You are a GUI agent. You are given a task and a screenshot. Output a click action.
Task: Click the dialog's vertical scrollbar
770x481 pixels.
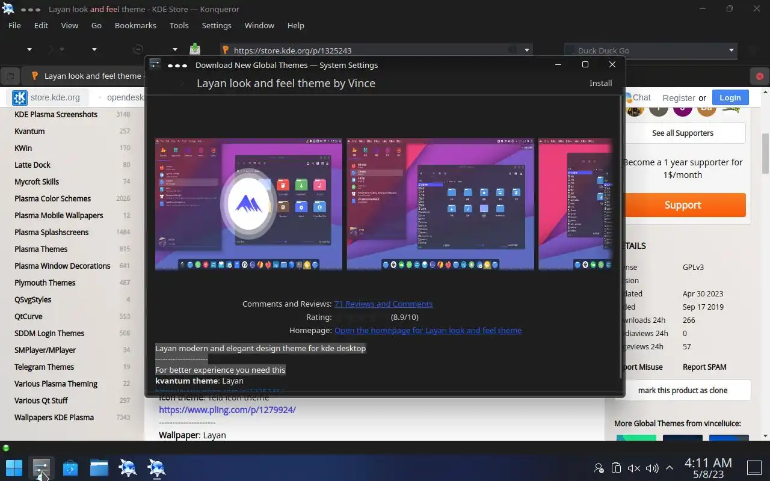[621, 237]
